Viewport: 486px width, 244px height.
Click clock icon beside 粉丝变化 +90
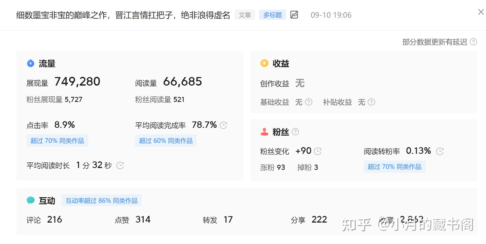tap(317, 151)
